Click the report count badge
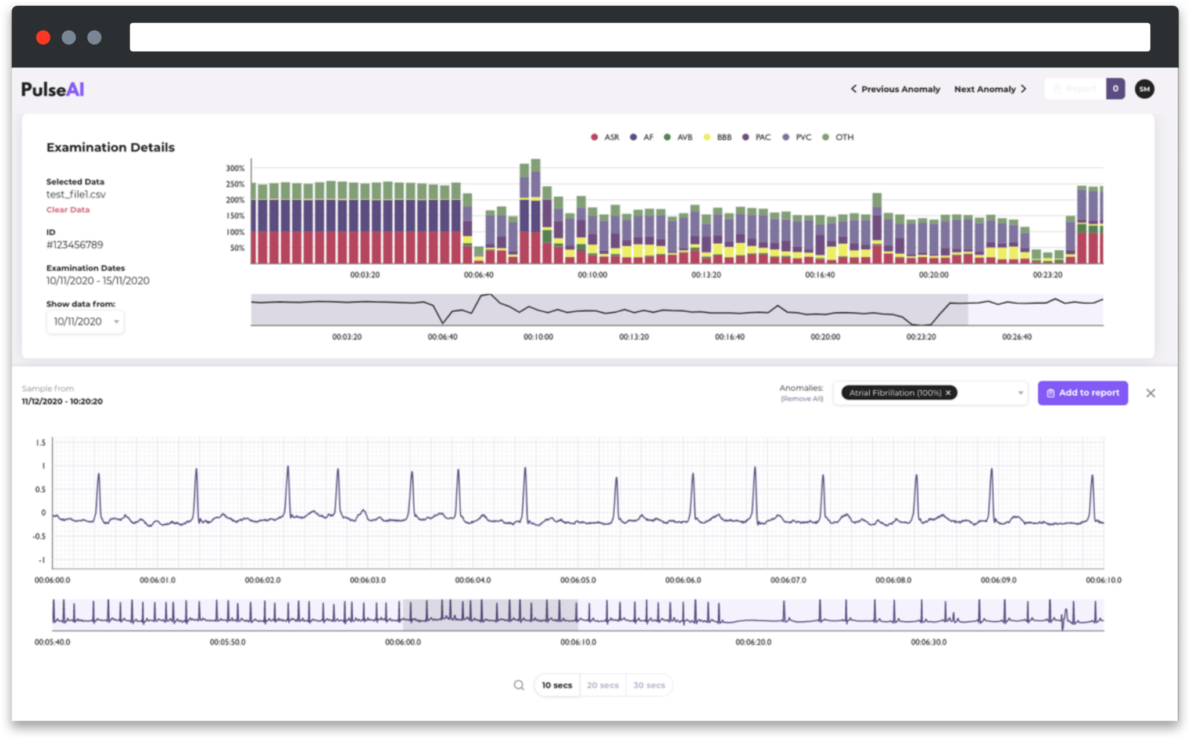The height and width of the screenshot is (739, 1190). 1115,89
